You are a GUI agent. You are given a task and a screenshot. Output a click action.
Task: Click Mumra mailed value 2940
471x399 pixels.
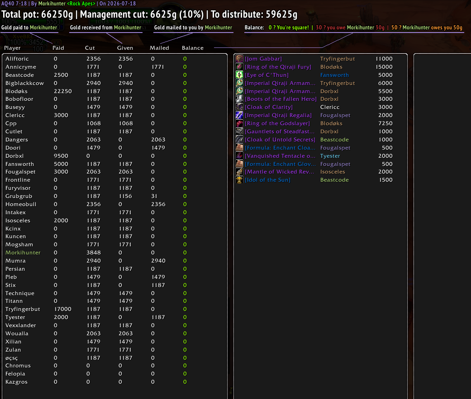[158, 261]
